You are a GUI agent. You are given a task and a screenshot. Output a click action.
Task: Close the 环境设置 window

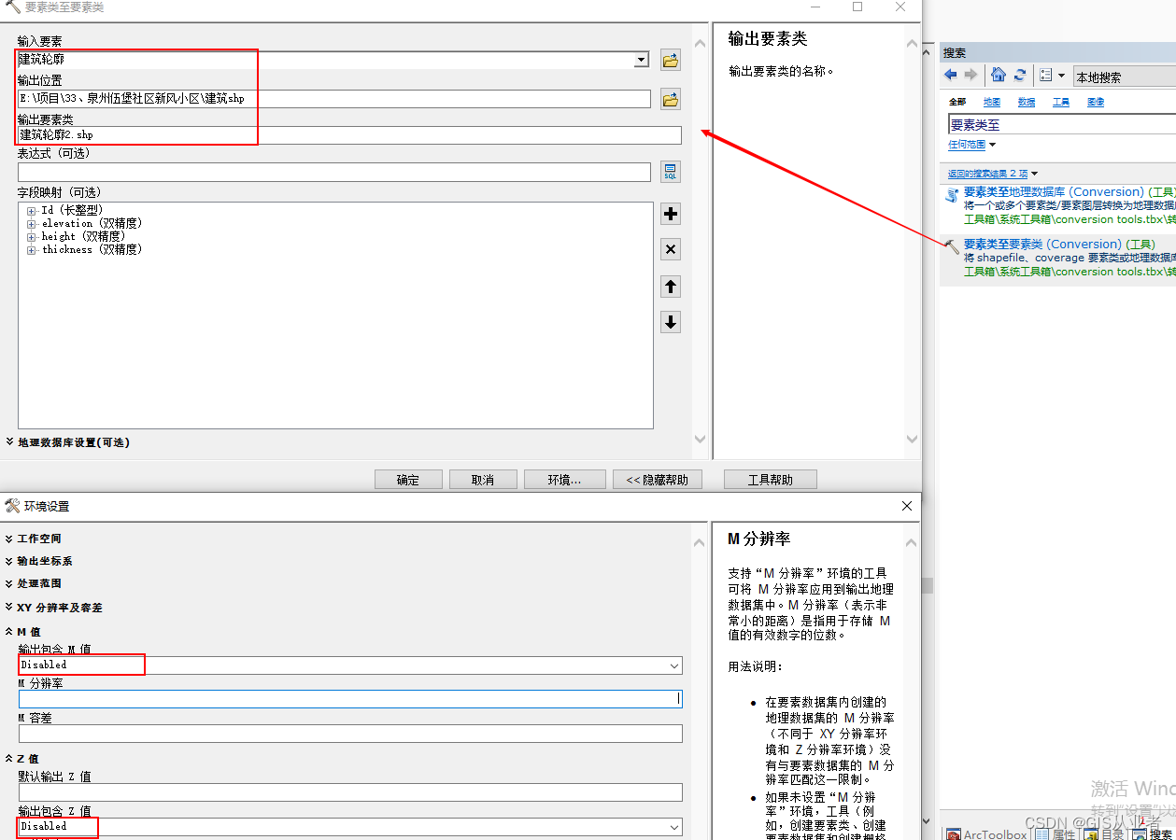point(906,506)
